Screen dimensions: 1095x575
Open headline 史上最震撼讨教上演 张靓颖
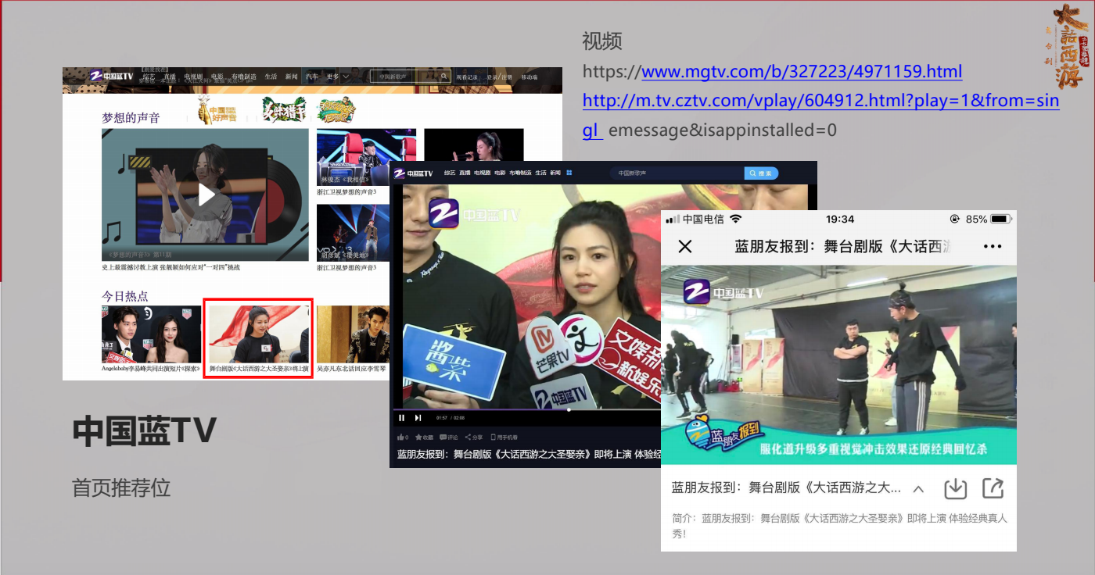171,267
